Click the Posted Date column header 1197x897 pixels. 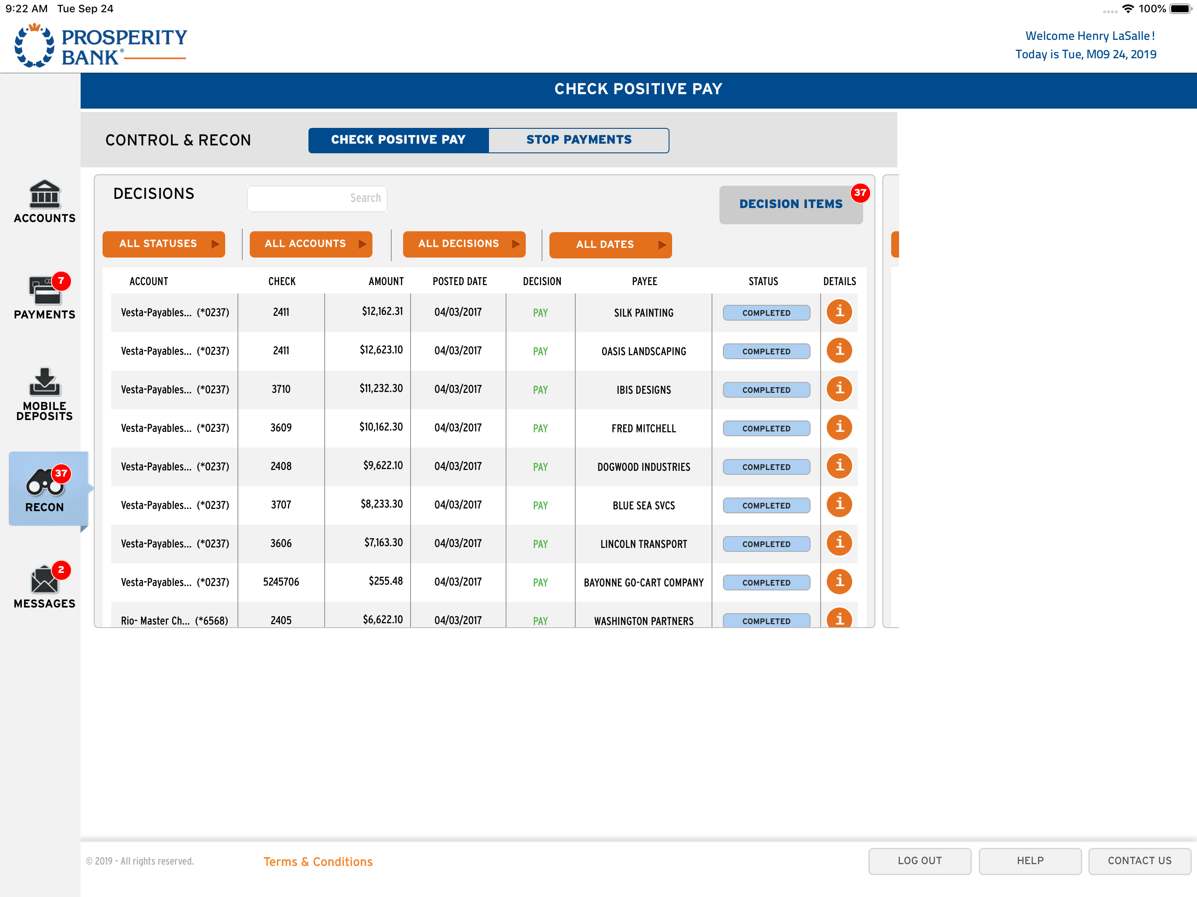[460, 281]
